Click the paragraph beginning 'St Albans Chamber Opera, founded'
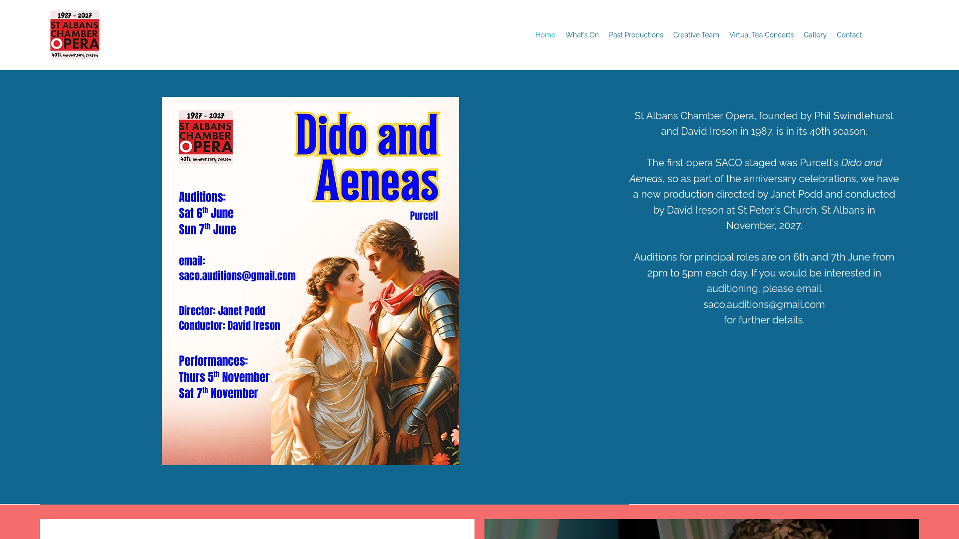 [764, 124]
